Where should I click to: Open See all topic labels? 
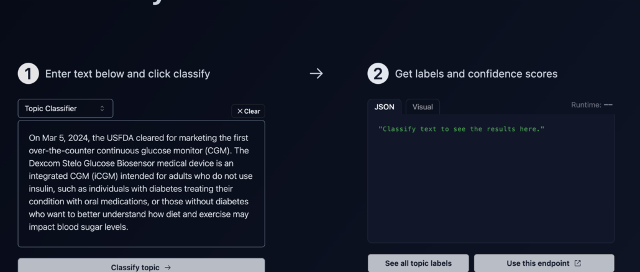click(418, 263)
